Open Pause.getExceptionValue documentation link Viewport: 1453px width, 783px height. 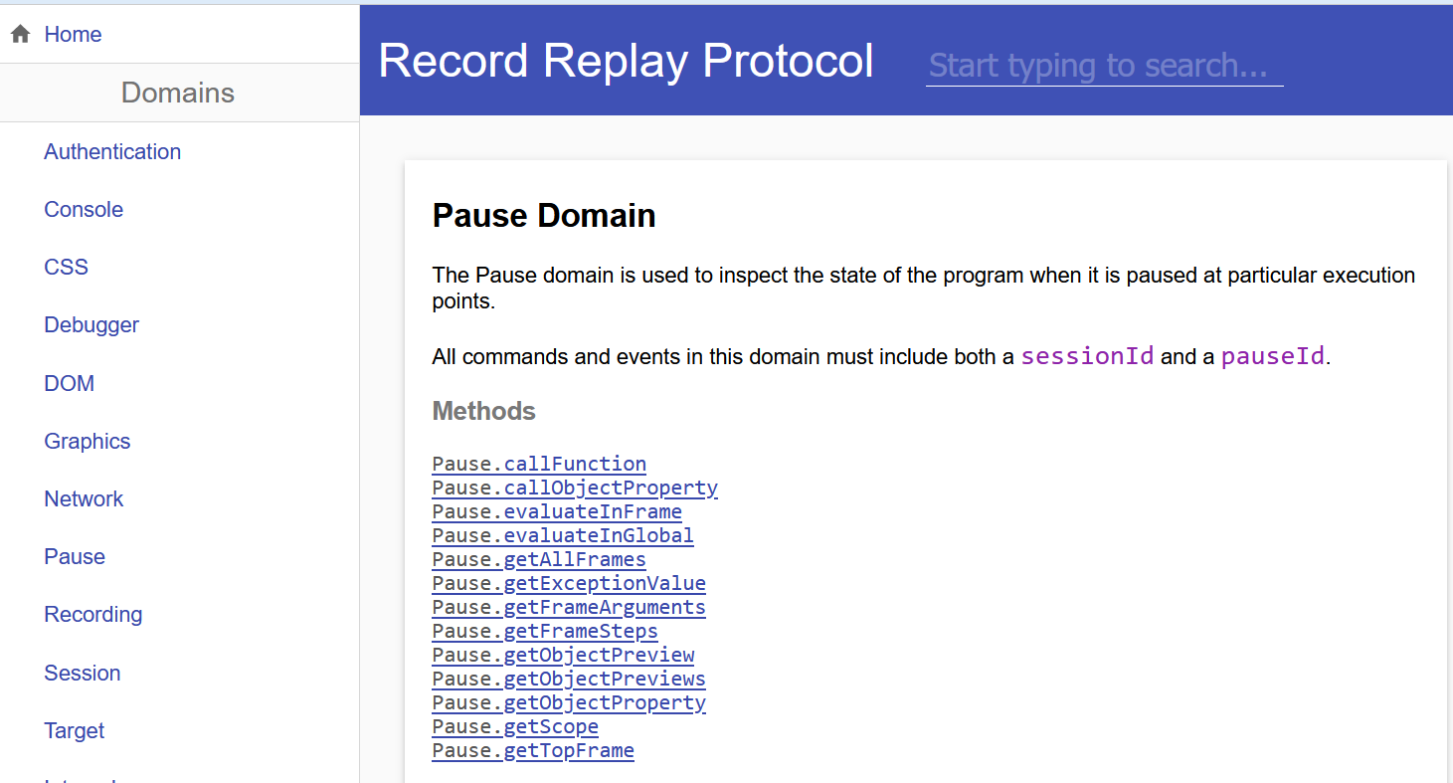click(569, 584)
